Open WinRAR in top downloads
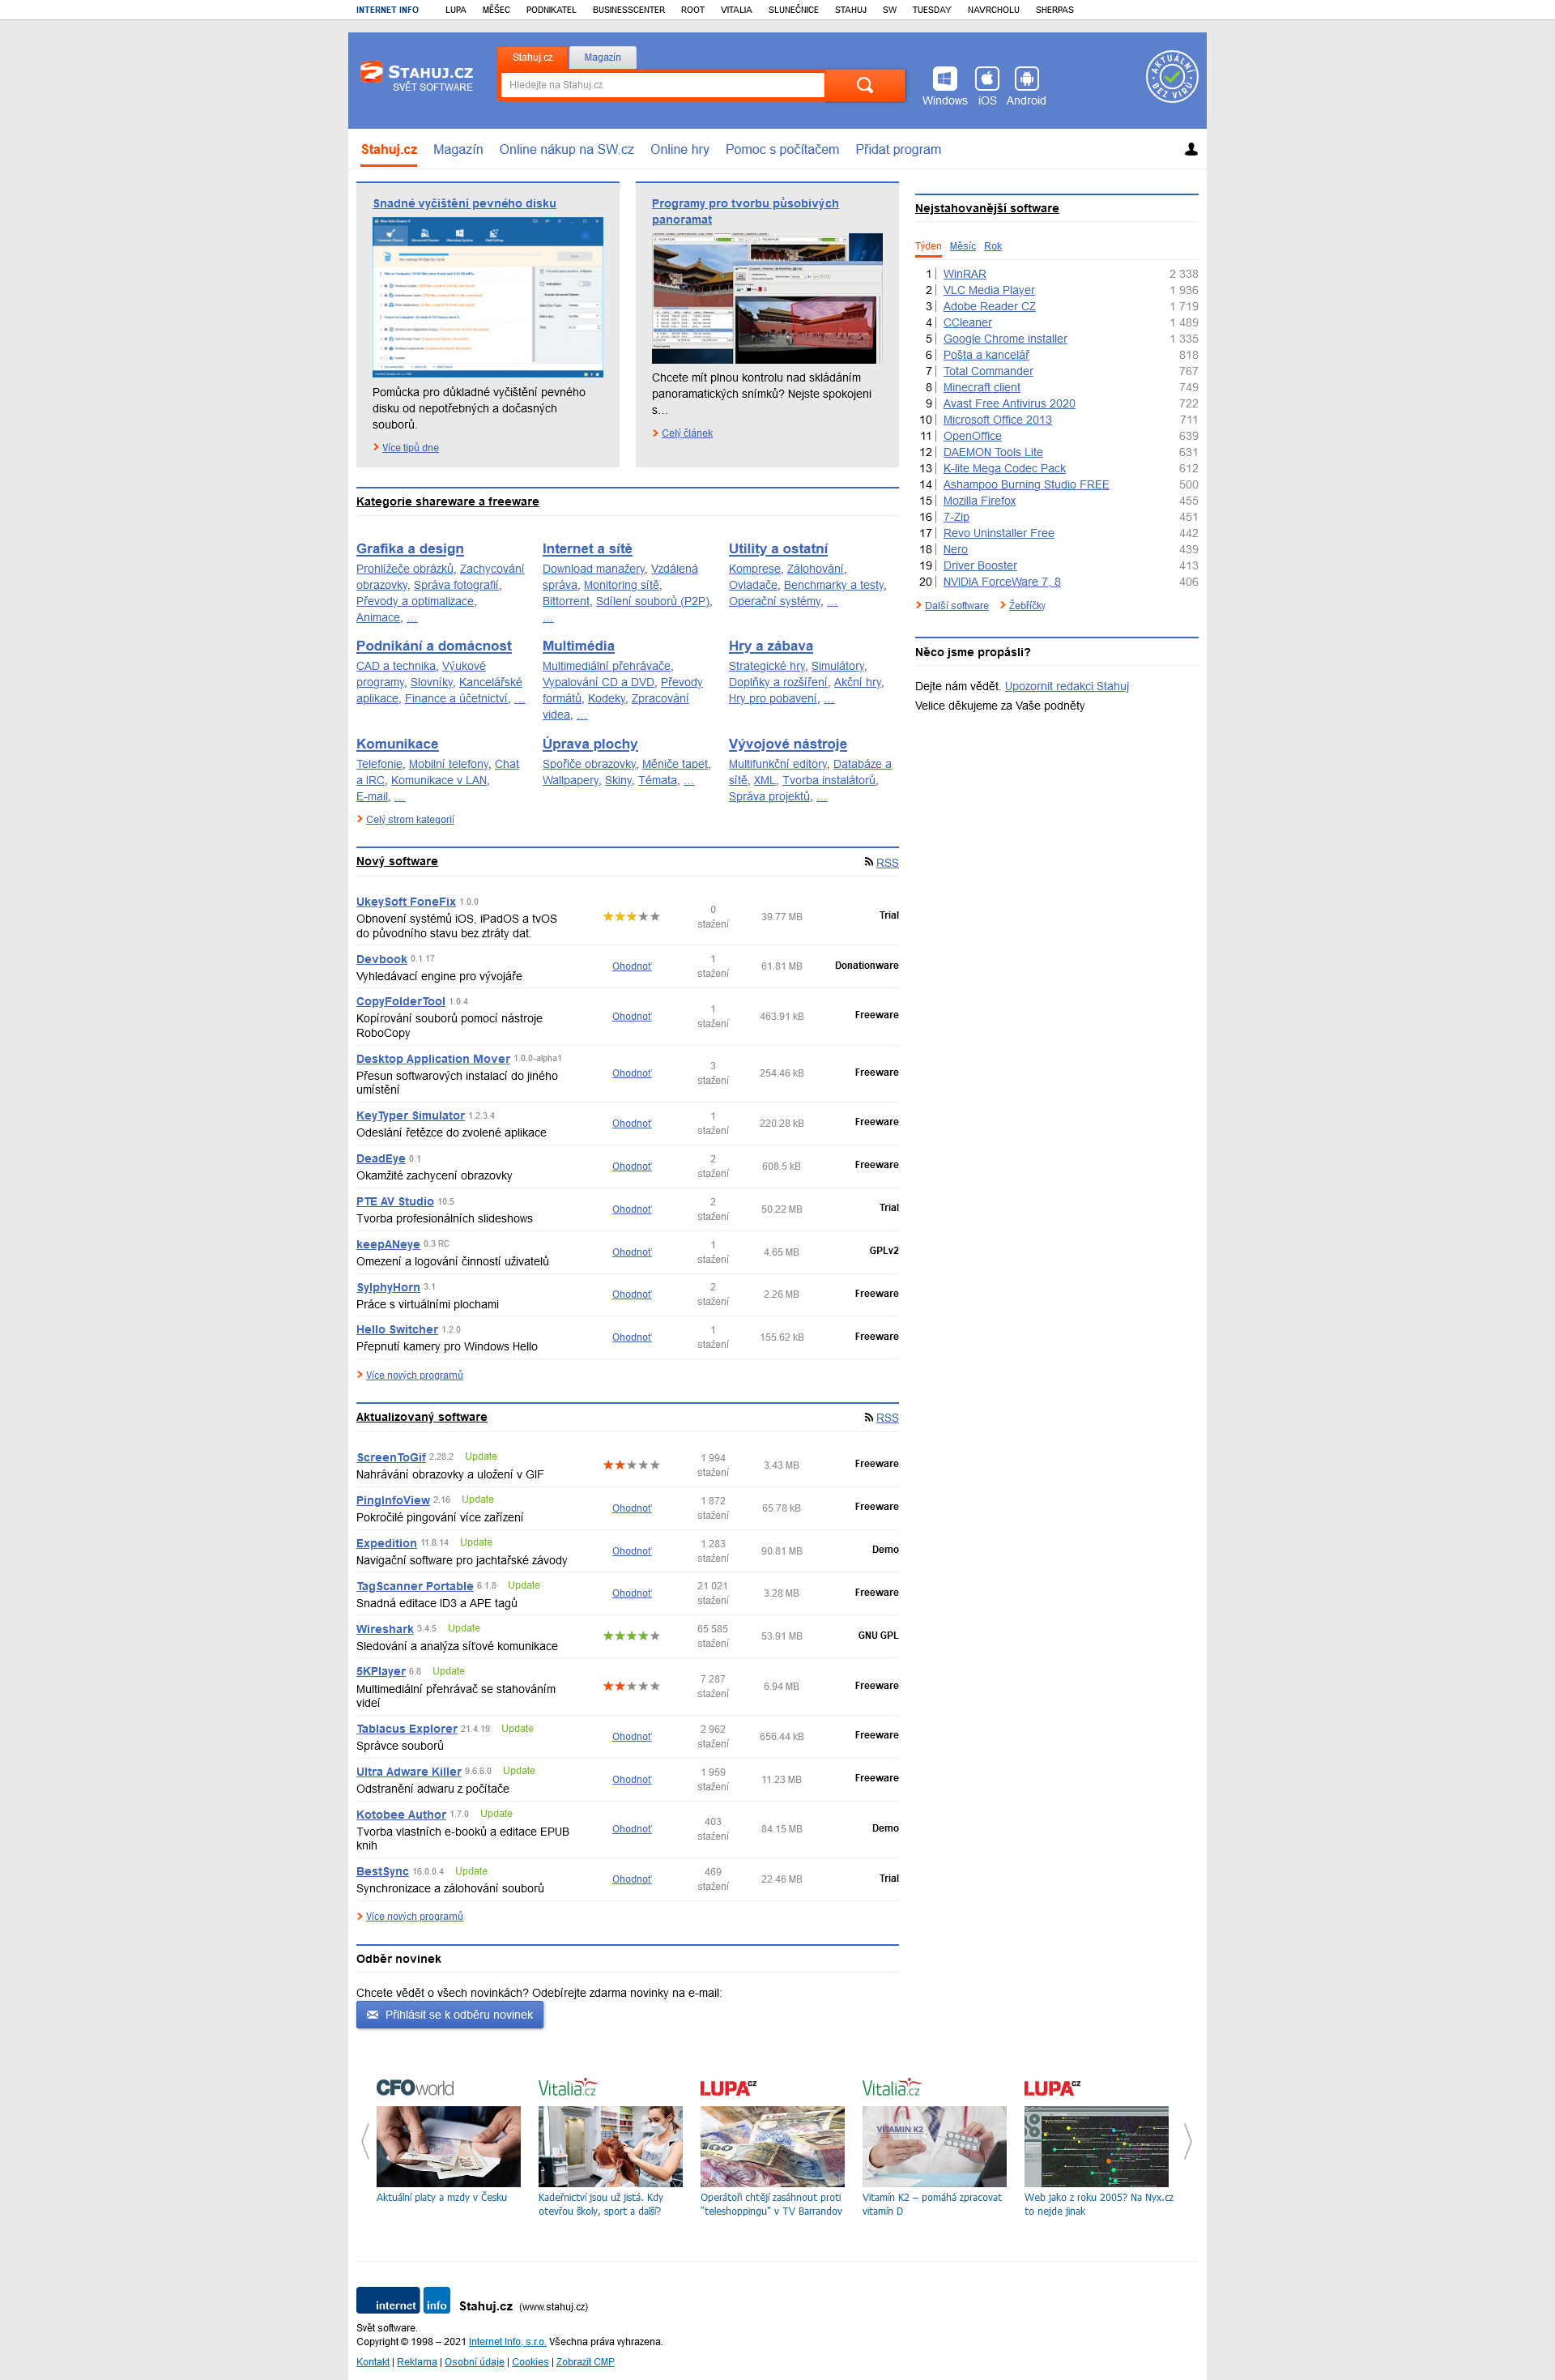This screenshot has width=1555, height=2380. tap(964, 274)
